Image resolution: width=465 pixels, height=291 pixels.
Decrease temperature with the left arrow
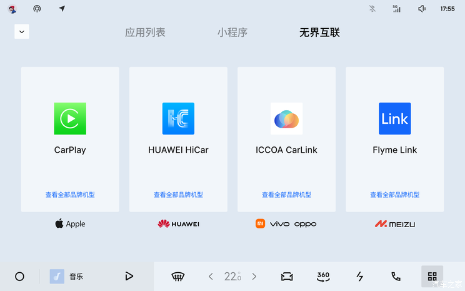pos(211,277)
